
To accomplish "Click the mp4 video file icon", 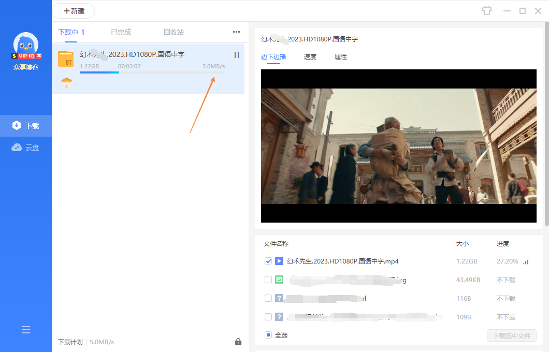I will 279,261.
